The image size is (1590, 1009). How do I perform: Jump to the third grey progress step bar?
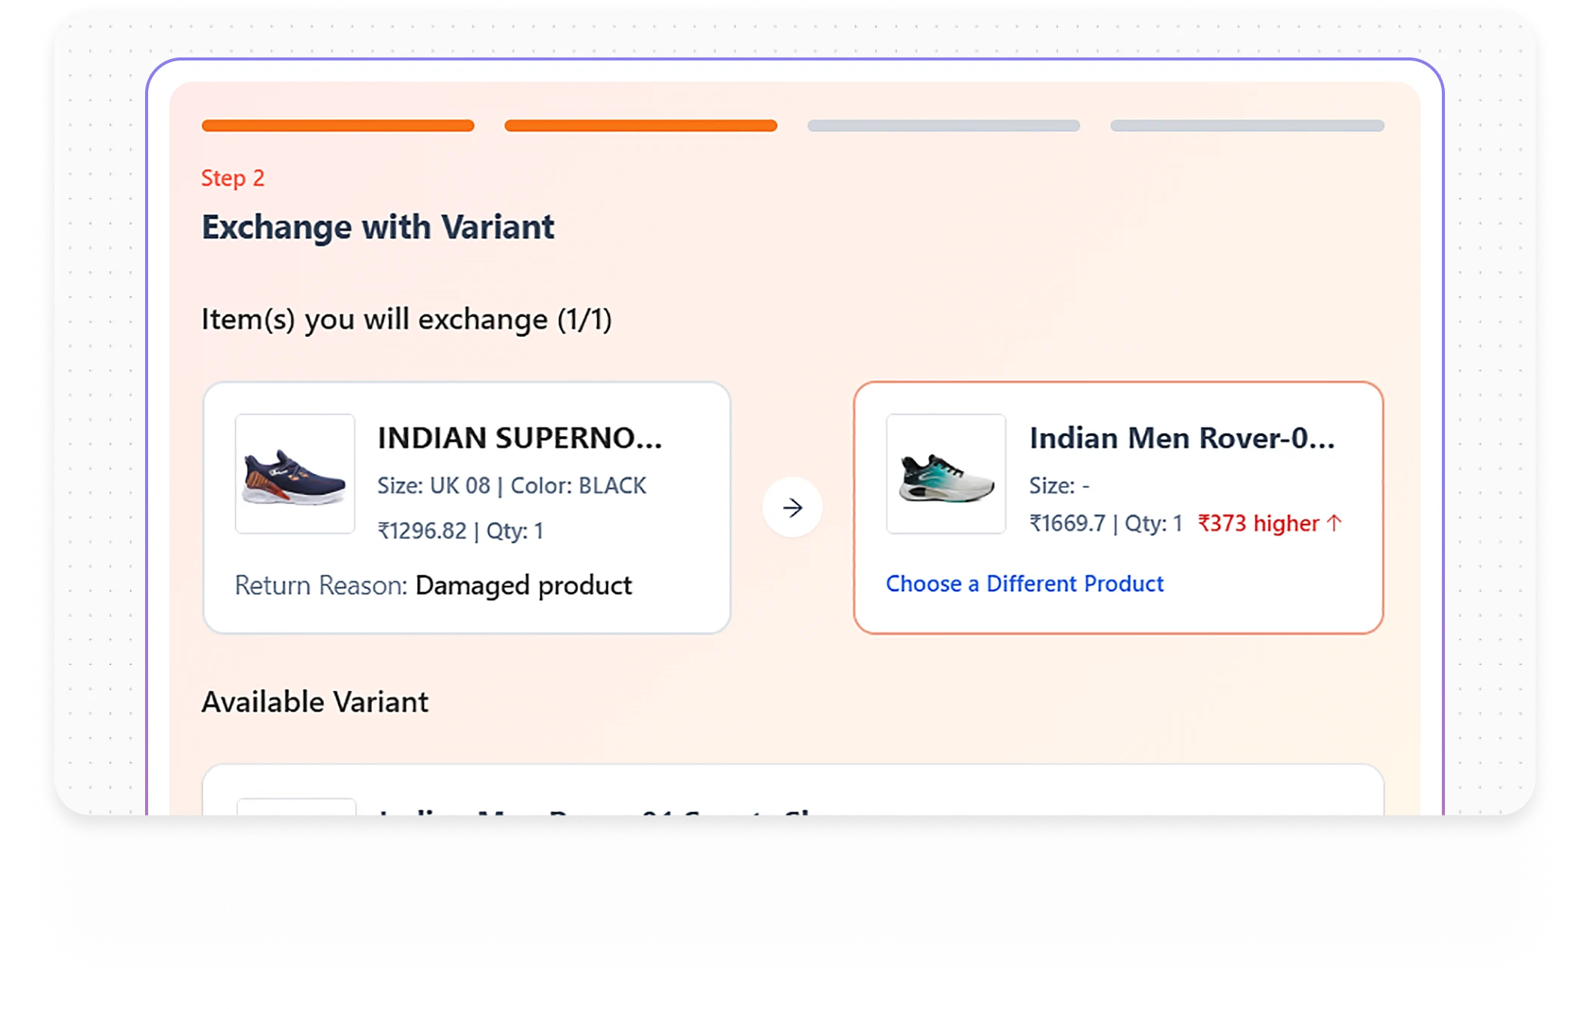(944, 125)
